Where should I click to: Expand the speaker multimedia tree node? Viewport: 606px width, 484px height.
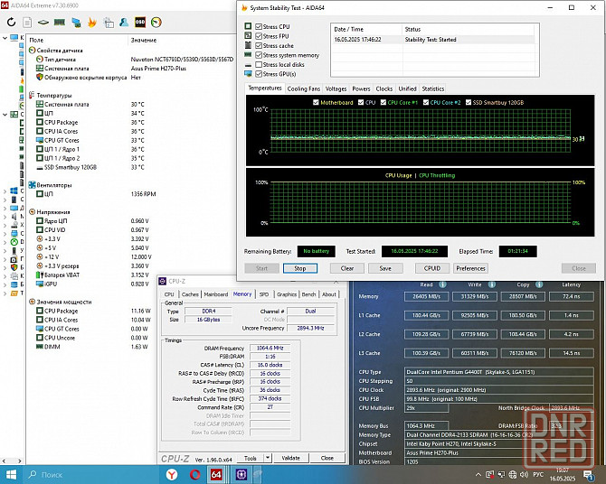click(x=5, y=216)
